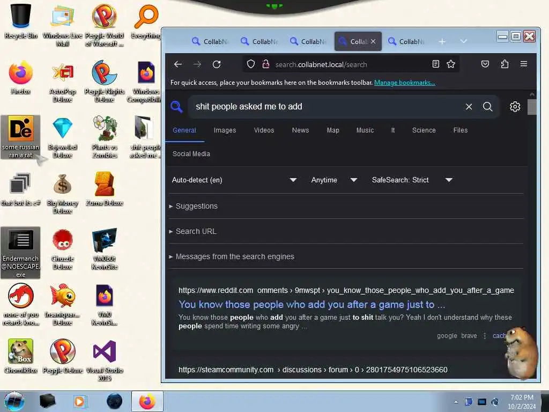
Task: Launch Peggle Deluxe desktop icon
Action: tap(62, 356)
